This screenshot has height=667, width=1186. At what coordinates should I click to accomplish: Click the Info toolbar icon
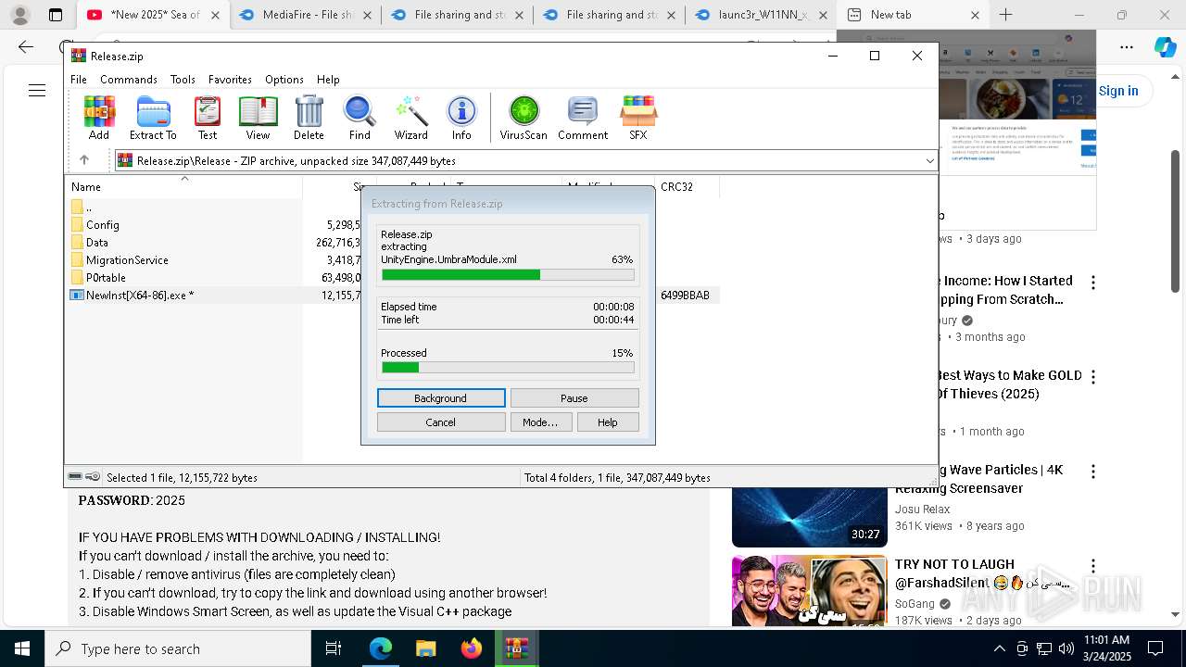tap(461, 118)
